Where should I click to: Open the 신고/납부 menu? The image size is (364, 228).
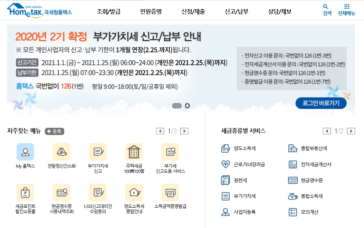(236, 11)
